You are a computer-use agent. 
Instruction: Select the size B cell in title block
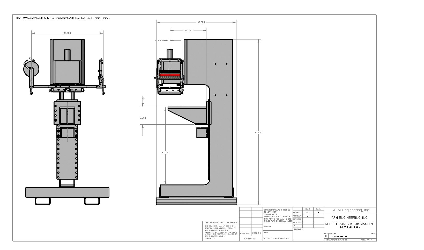click(x=326, y=236)
